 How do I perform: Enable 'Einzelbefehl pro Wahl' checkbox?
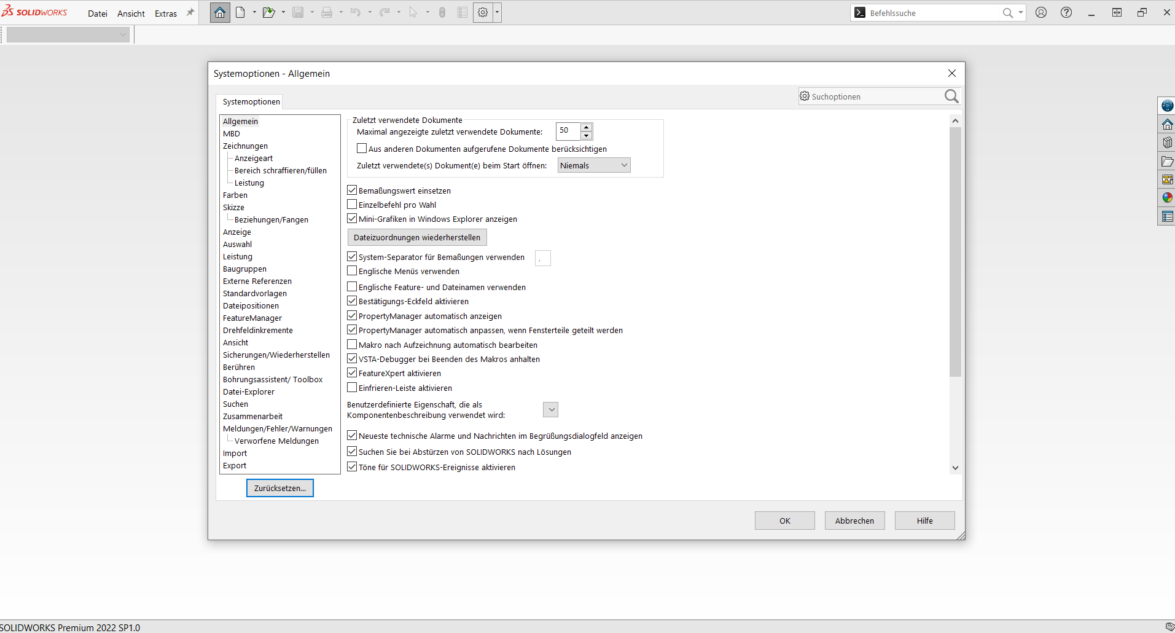(352, 205)
